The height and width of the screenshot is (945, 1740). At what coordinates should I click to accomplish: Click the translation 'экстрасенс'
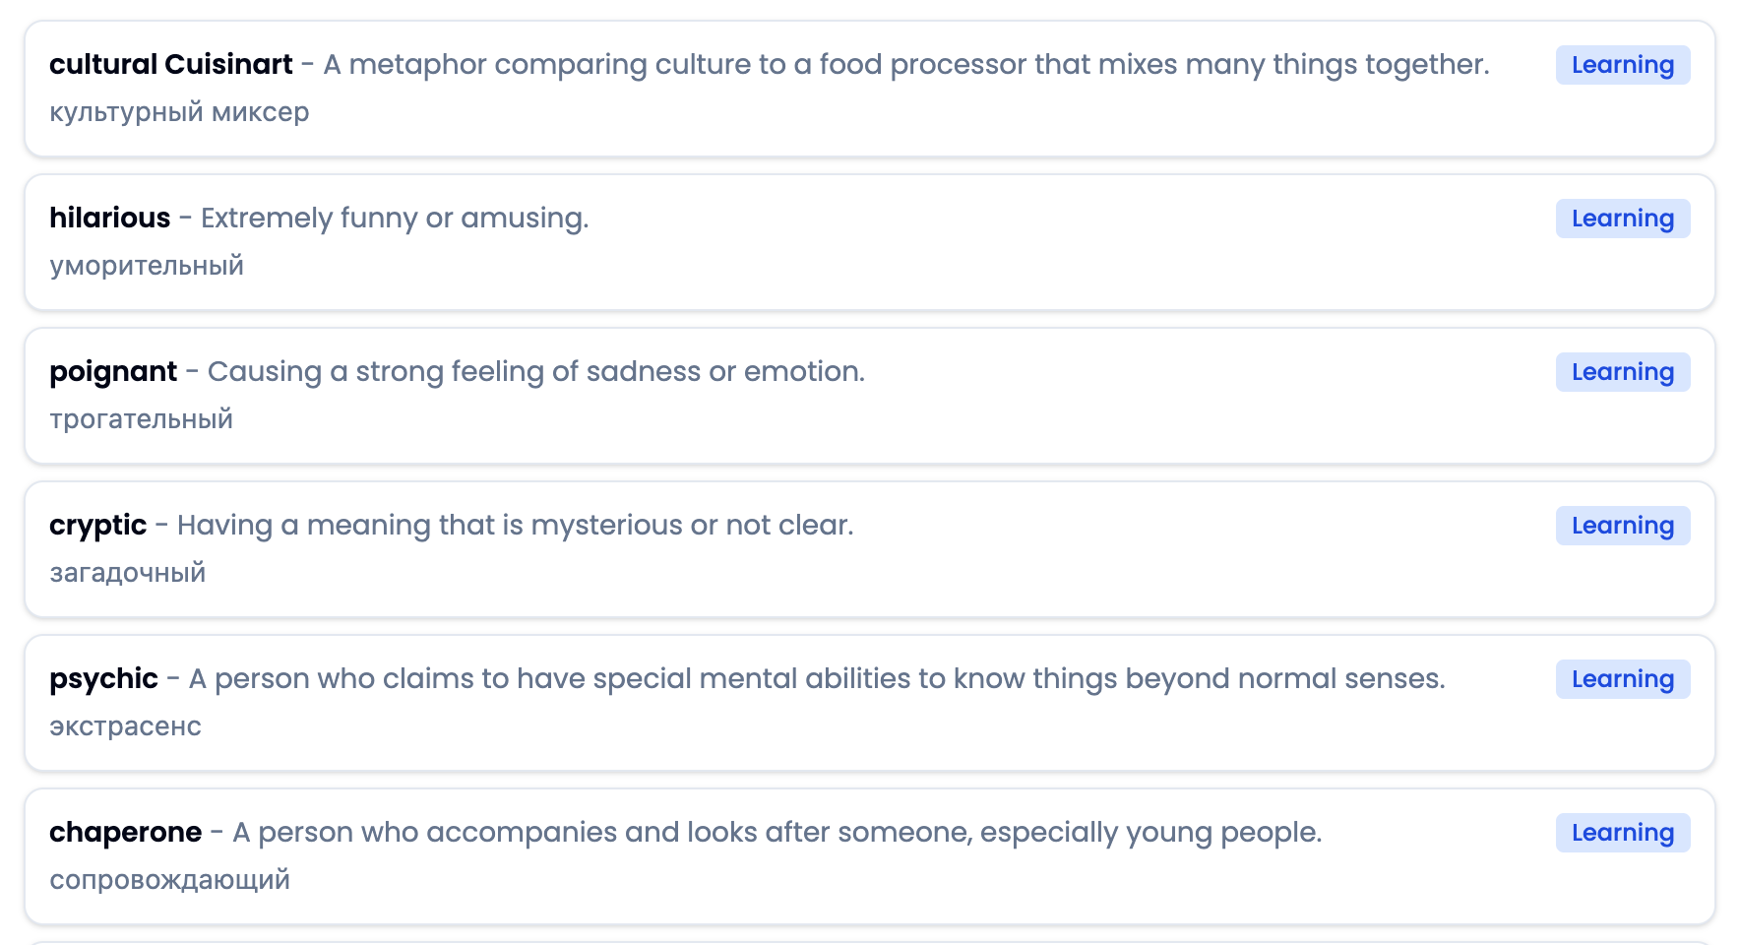coord(126,726)
